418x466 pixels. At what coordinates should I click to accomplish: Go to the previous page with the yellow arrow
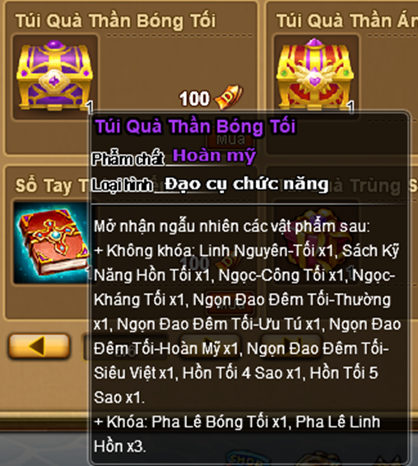point(39,347)
